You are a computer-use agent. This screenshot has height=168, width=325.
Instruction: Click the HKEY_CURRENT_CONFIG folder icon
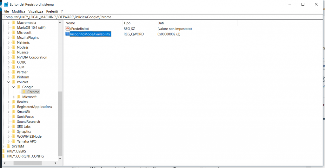(x=3, y=156)
